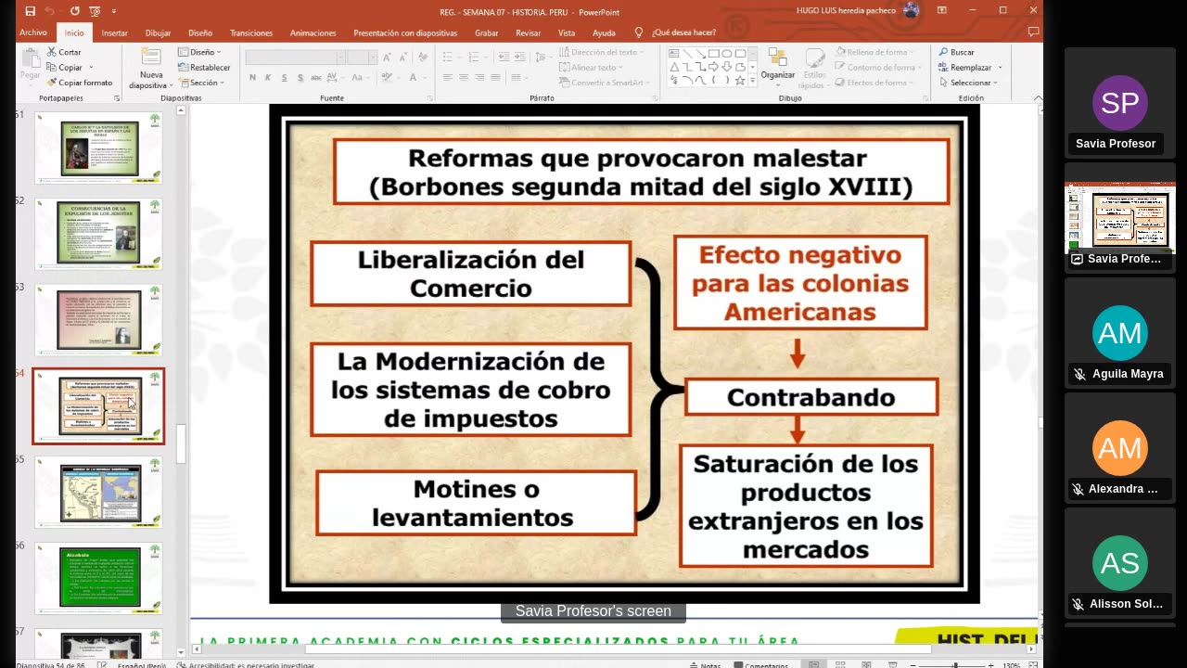This screenshot has height=668, width=1187.
Task: Switch to the Animaciones tab
Action: [313, 32]
